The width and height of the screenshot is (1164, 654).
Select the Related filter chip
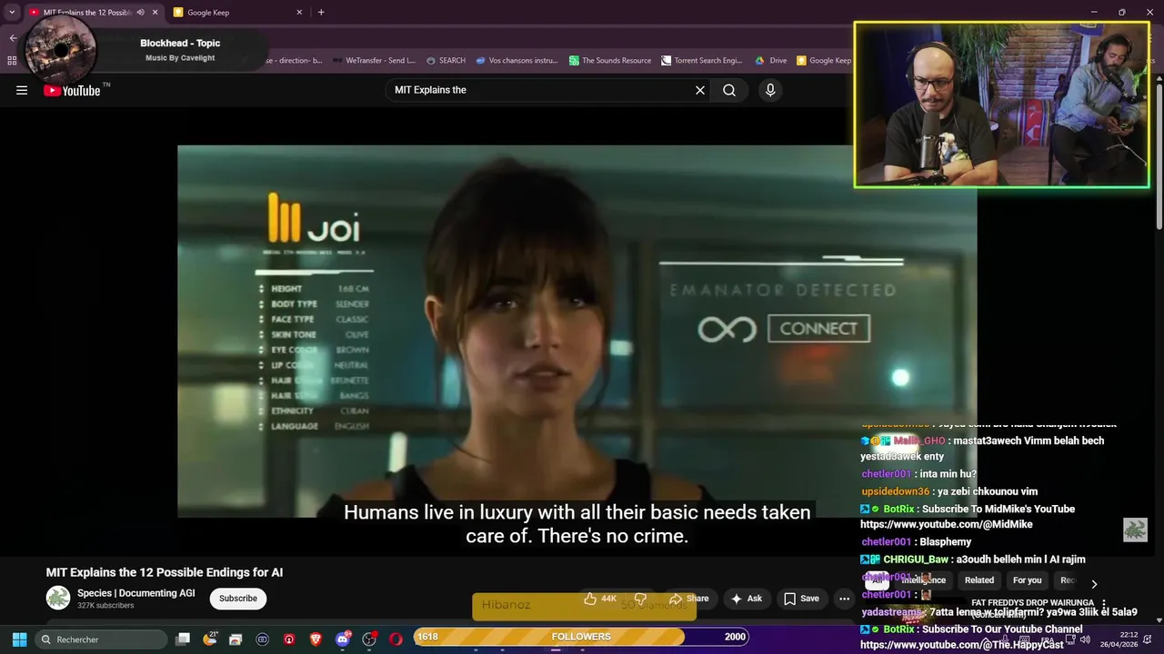(x=979, y=580)
